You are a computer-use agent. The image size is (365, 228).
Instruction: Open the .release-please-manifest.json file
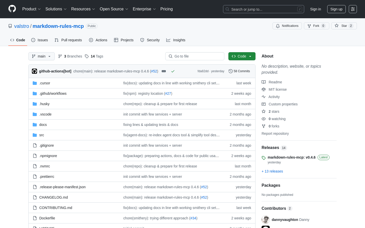pos(62,187)
